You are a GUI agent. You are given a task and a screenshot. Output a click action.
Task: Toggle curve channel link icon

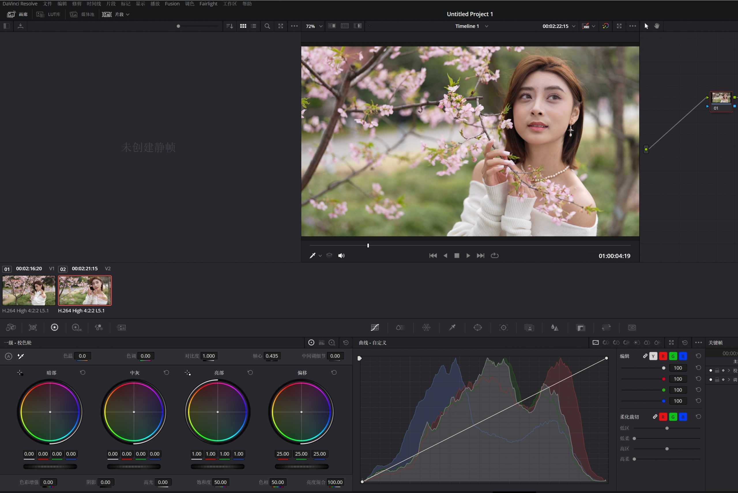[x=645, y=356]
